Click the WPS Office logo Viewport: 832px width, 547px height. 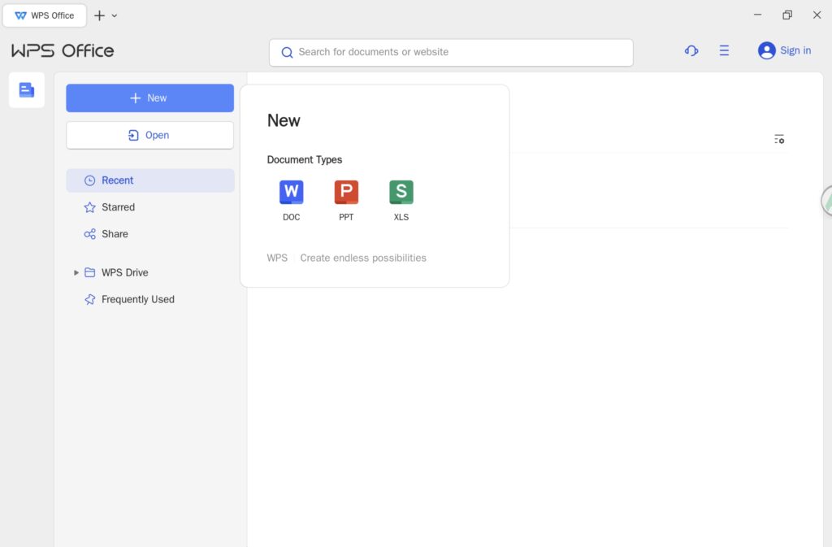63,51
